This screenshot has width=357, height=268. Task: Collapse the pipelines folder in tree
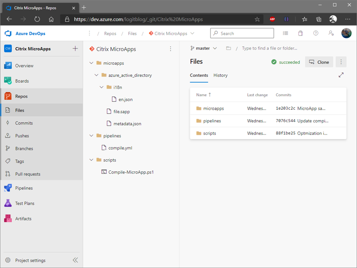(91, 135)
